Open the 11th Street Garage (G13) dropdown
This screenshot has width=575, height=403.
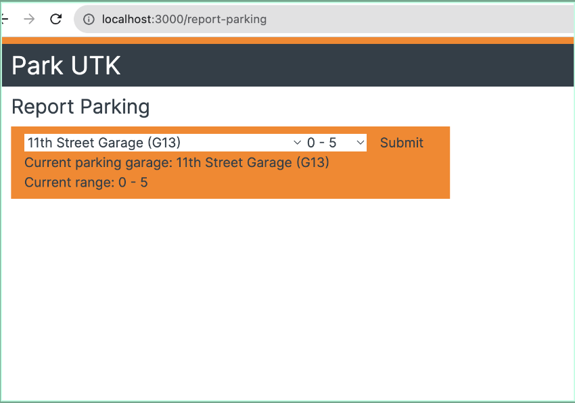[164, 143]
